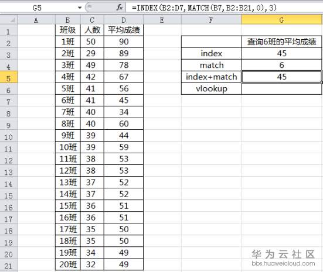Screen dimensions: 323x272
Task: Click the selected index+match result cell G5
Action: point(281,77)
